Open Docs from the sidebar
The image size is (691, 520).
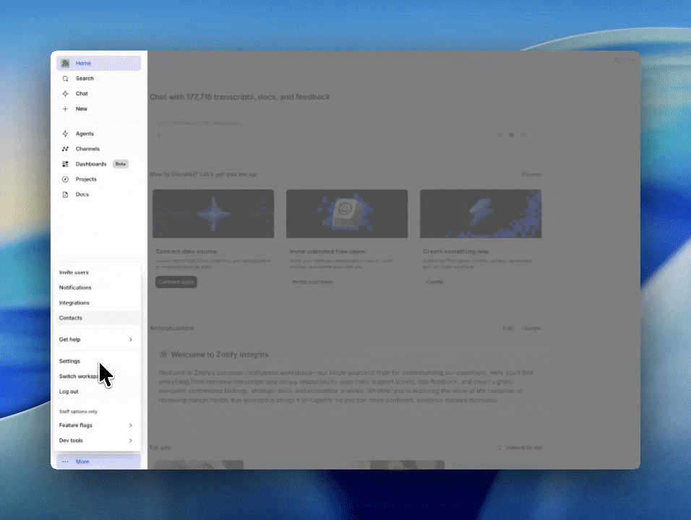pyautogui.click(x=98, y=194)
